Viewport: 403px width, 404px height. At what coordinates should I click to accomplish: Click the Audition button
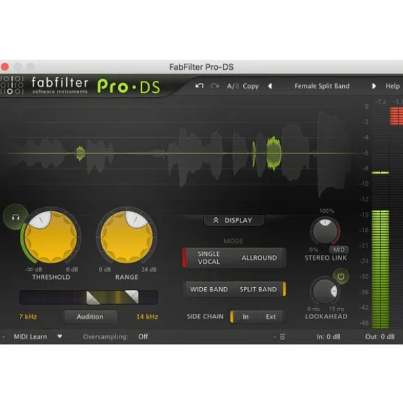pos(89,317)
